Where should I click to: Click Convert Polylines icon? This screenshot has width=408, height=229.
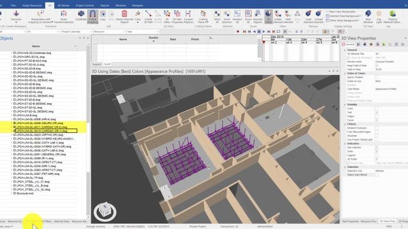188,14
